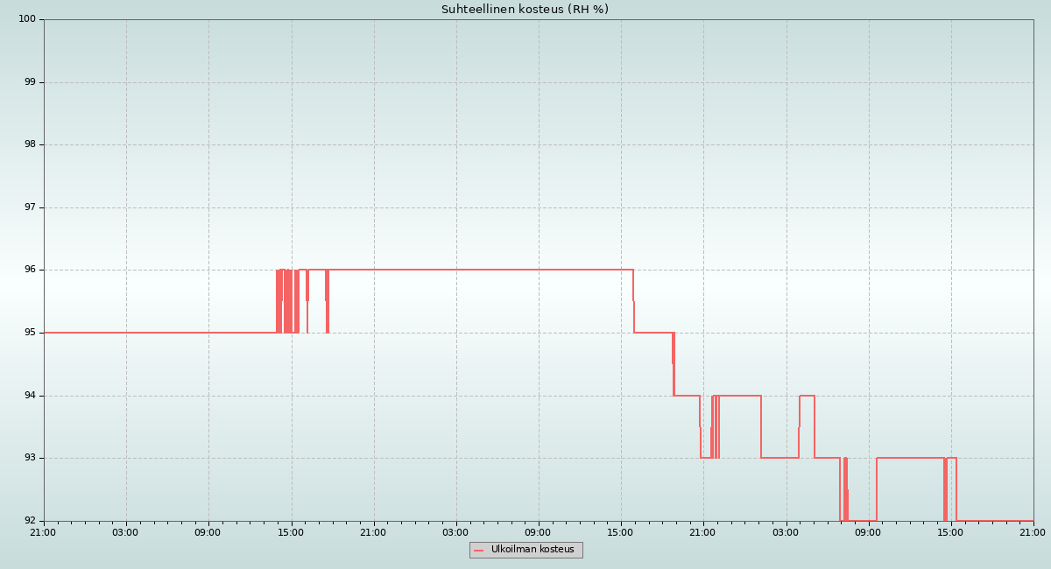Select the 100 label on y-axis
The width and height of the screenshot is (1051, 569).
tap(27, 19)
